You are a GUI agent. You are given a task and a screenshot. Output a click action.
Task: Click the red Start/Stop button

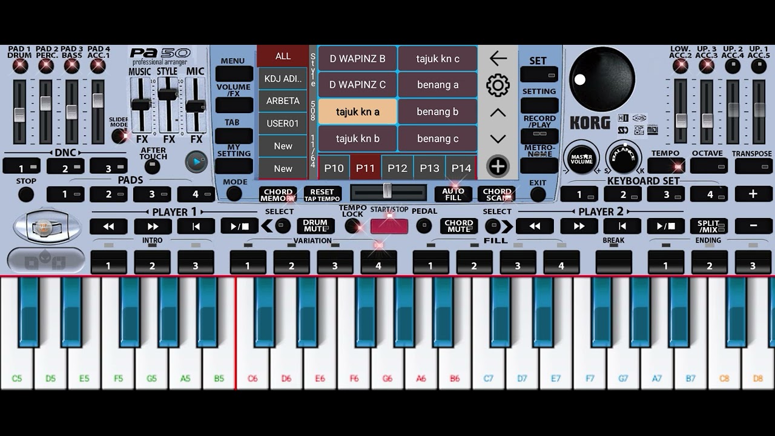click(x=389, y=225)
